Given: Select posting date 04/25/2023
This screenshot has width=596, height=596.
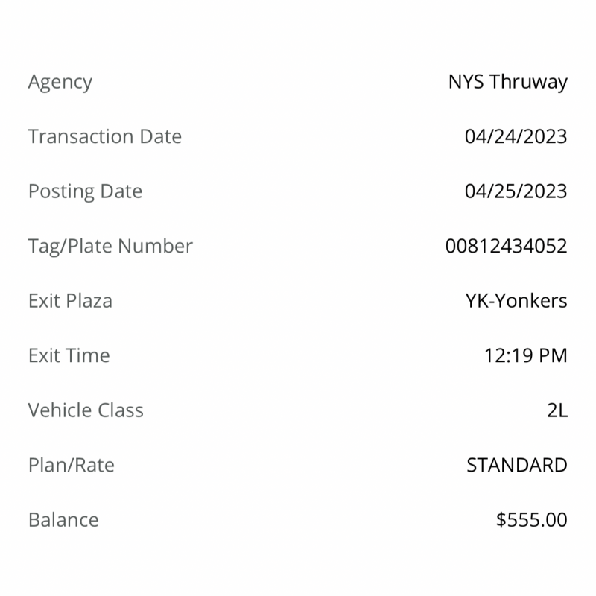Looking at the screenshot, I should coord(516,191).
